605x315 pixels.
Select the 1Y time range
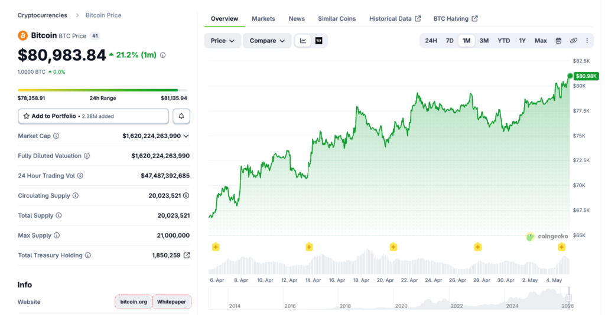(x=522, y=41)
